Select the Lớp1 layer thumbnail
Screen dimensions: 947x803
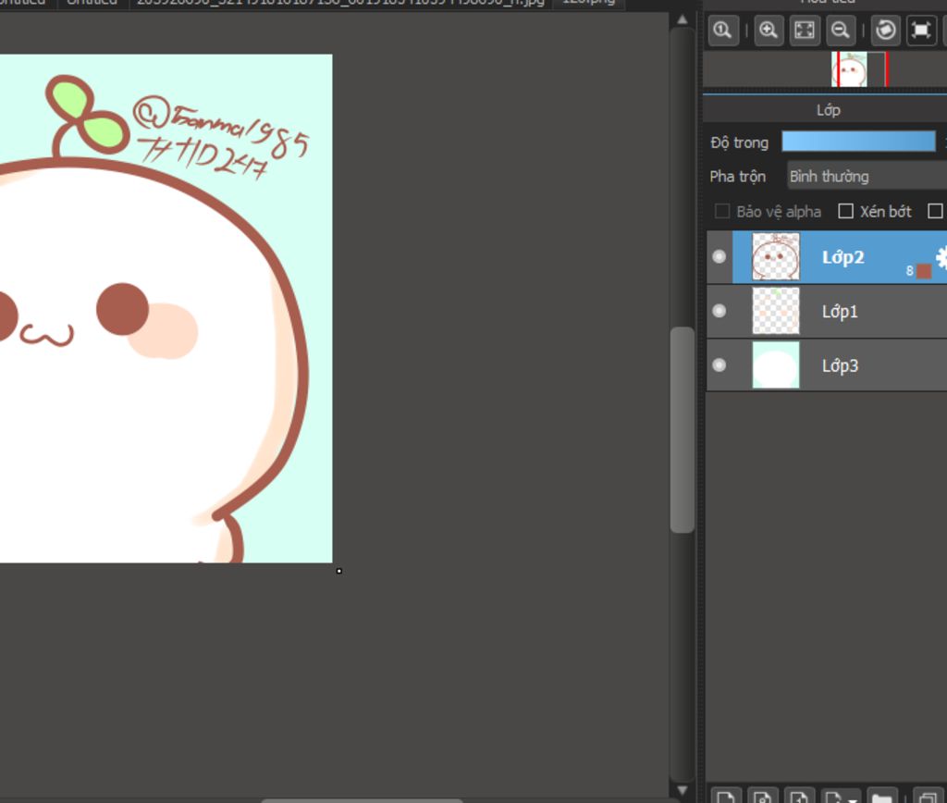776,311
